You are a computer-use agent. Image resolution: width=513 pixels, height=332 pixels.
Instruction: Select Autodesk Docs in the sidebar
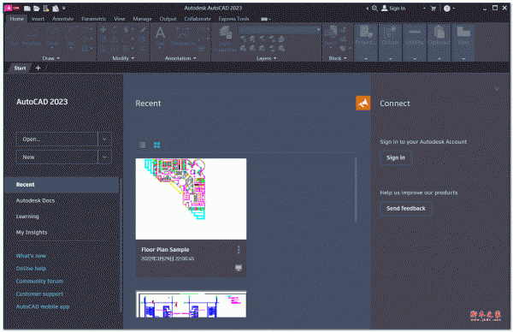tap(35, 200)
